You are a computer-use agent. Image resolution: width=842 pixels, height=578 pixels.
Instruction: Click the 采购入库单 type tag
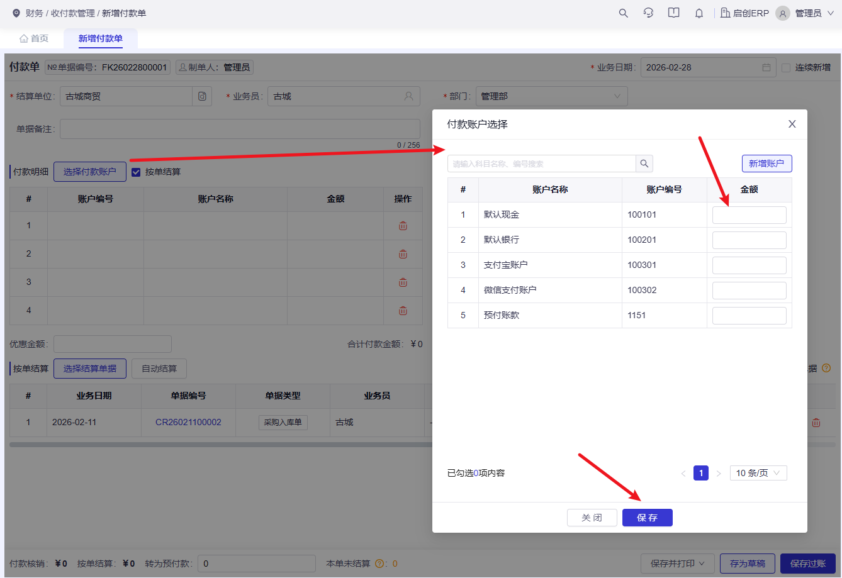point(283,423)
